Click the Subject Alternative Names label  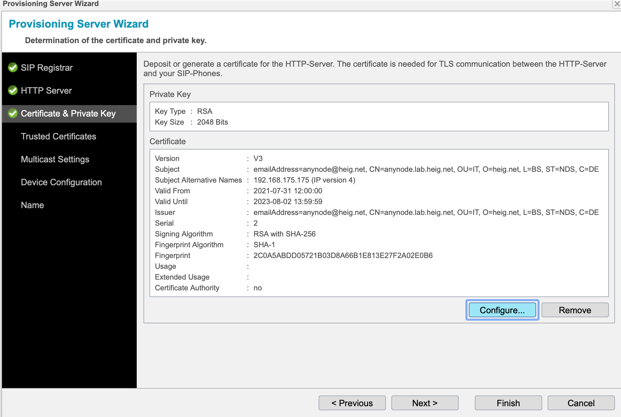coord(198,180)
